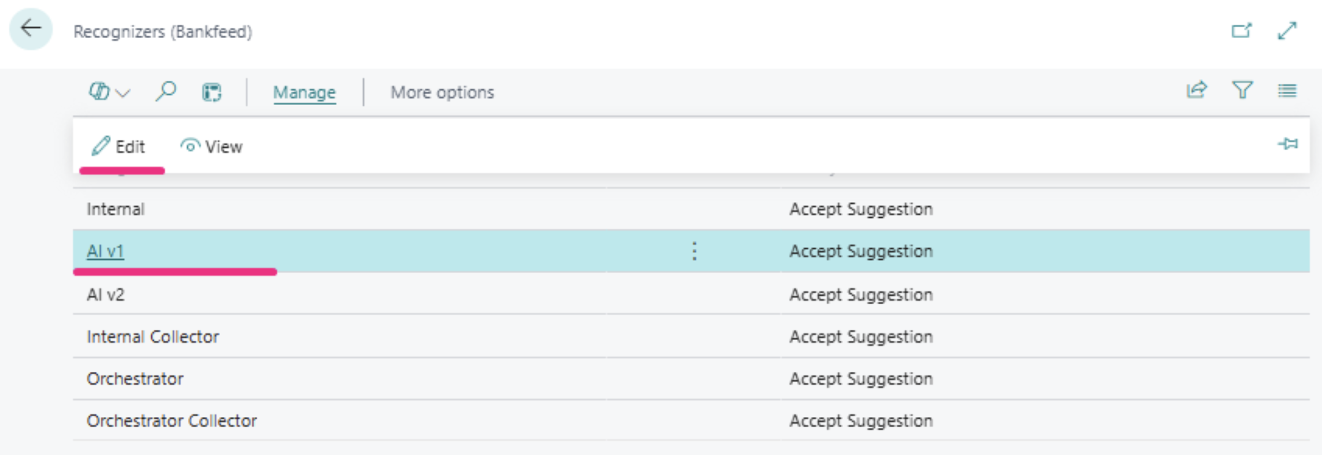Pin the action bar
The width and height of the screenshot is (1322, 455).
coord(1288,144)
